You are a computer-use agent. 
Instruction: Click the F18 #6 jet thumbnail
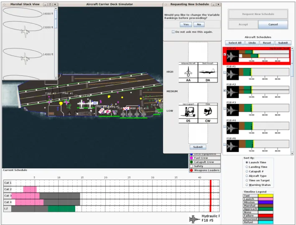coord(232,146)
